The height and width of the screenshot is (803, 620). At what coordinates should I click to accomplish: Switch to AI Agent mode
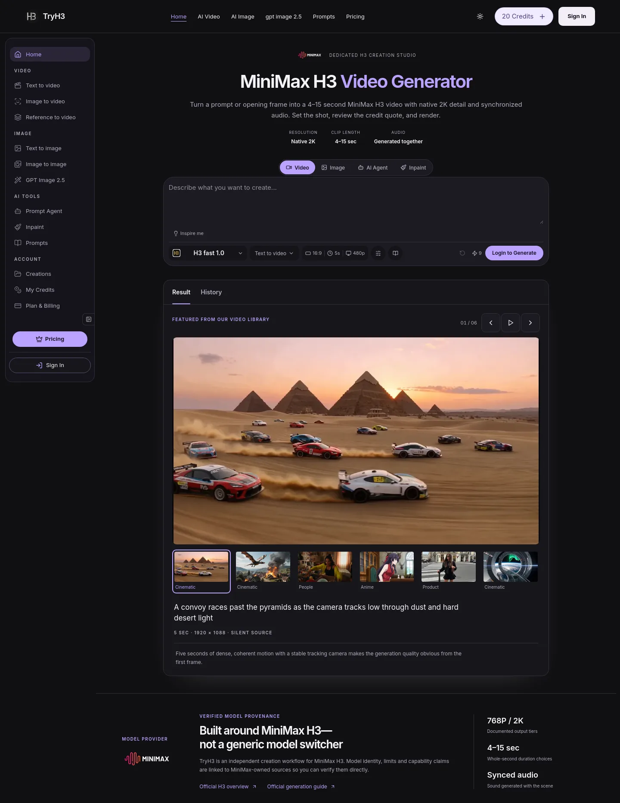[373, 167]
